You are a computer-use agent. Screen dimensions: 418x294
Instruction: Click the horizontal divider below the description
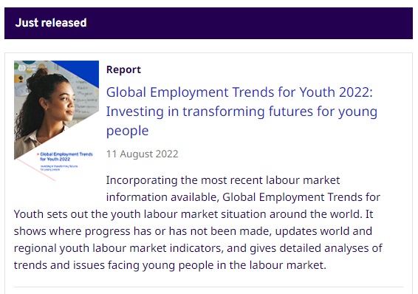pyautogui.click(x=208, y=287)
